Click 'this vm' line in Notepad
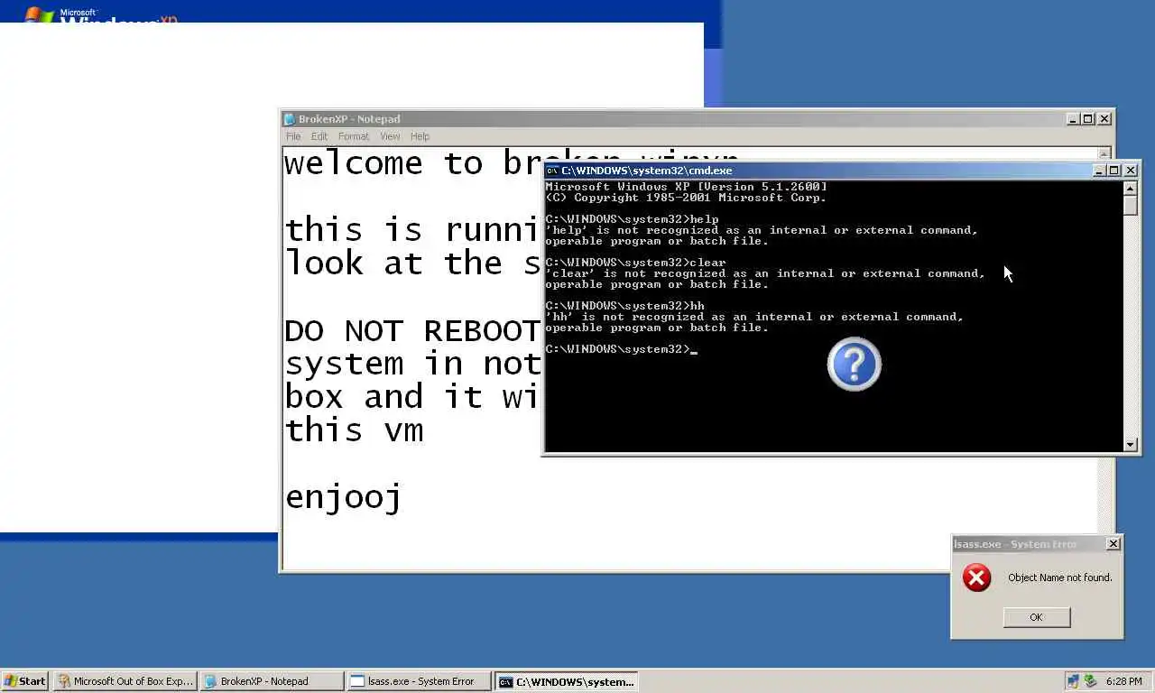This screenshot has height=693, width=1155. (x=354, y=430)
